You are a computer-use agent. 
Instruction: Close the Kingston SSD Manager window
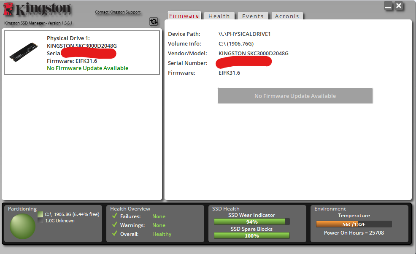[399, 6]
